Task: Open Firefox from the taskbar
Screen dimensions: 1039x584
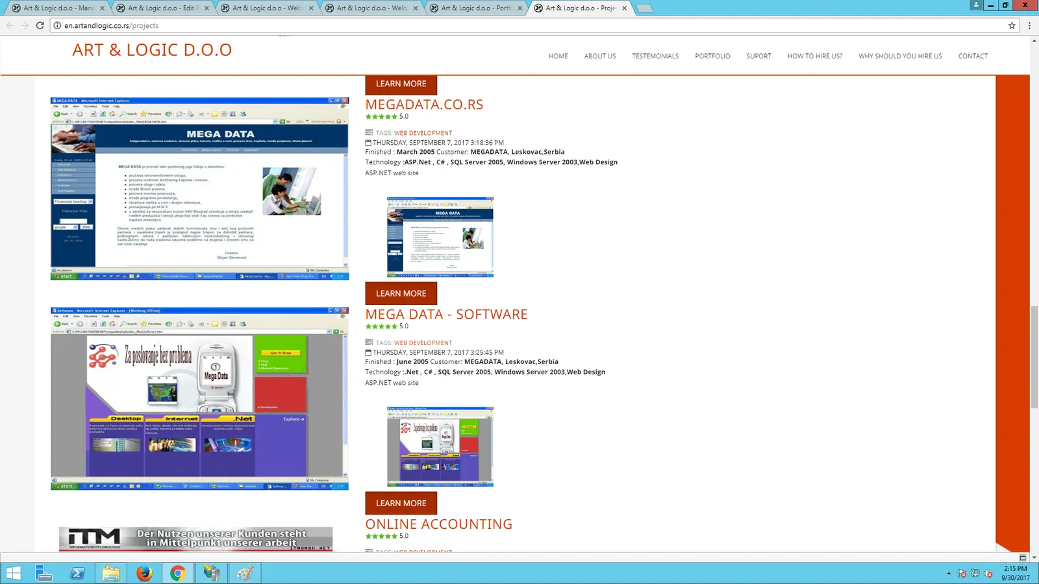Action: click(x=144, y=573)
